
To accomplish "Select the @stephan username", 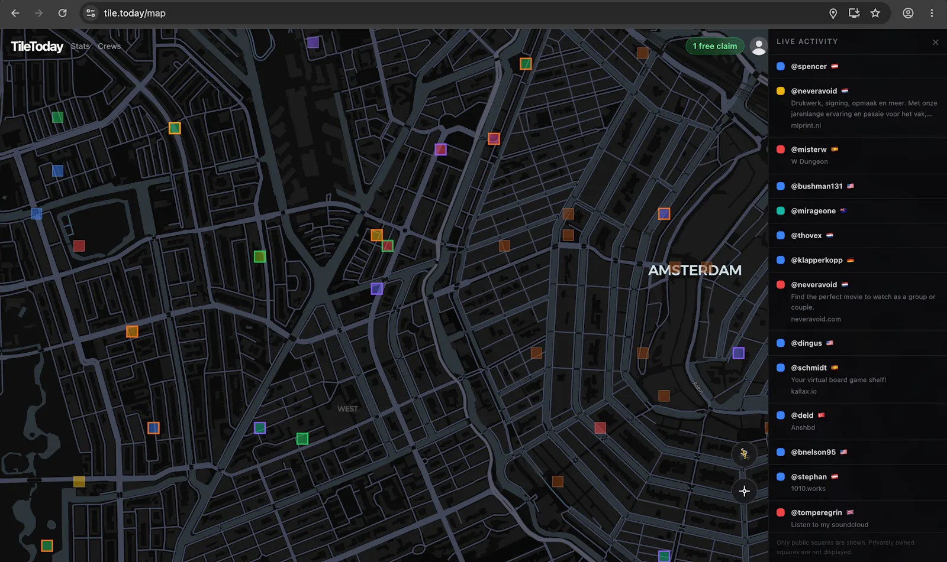I will pos(809,477).
